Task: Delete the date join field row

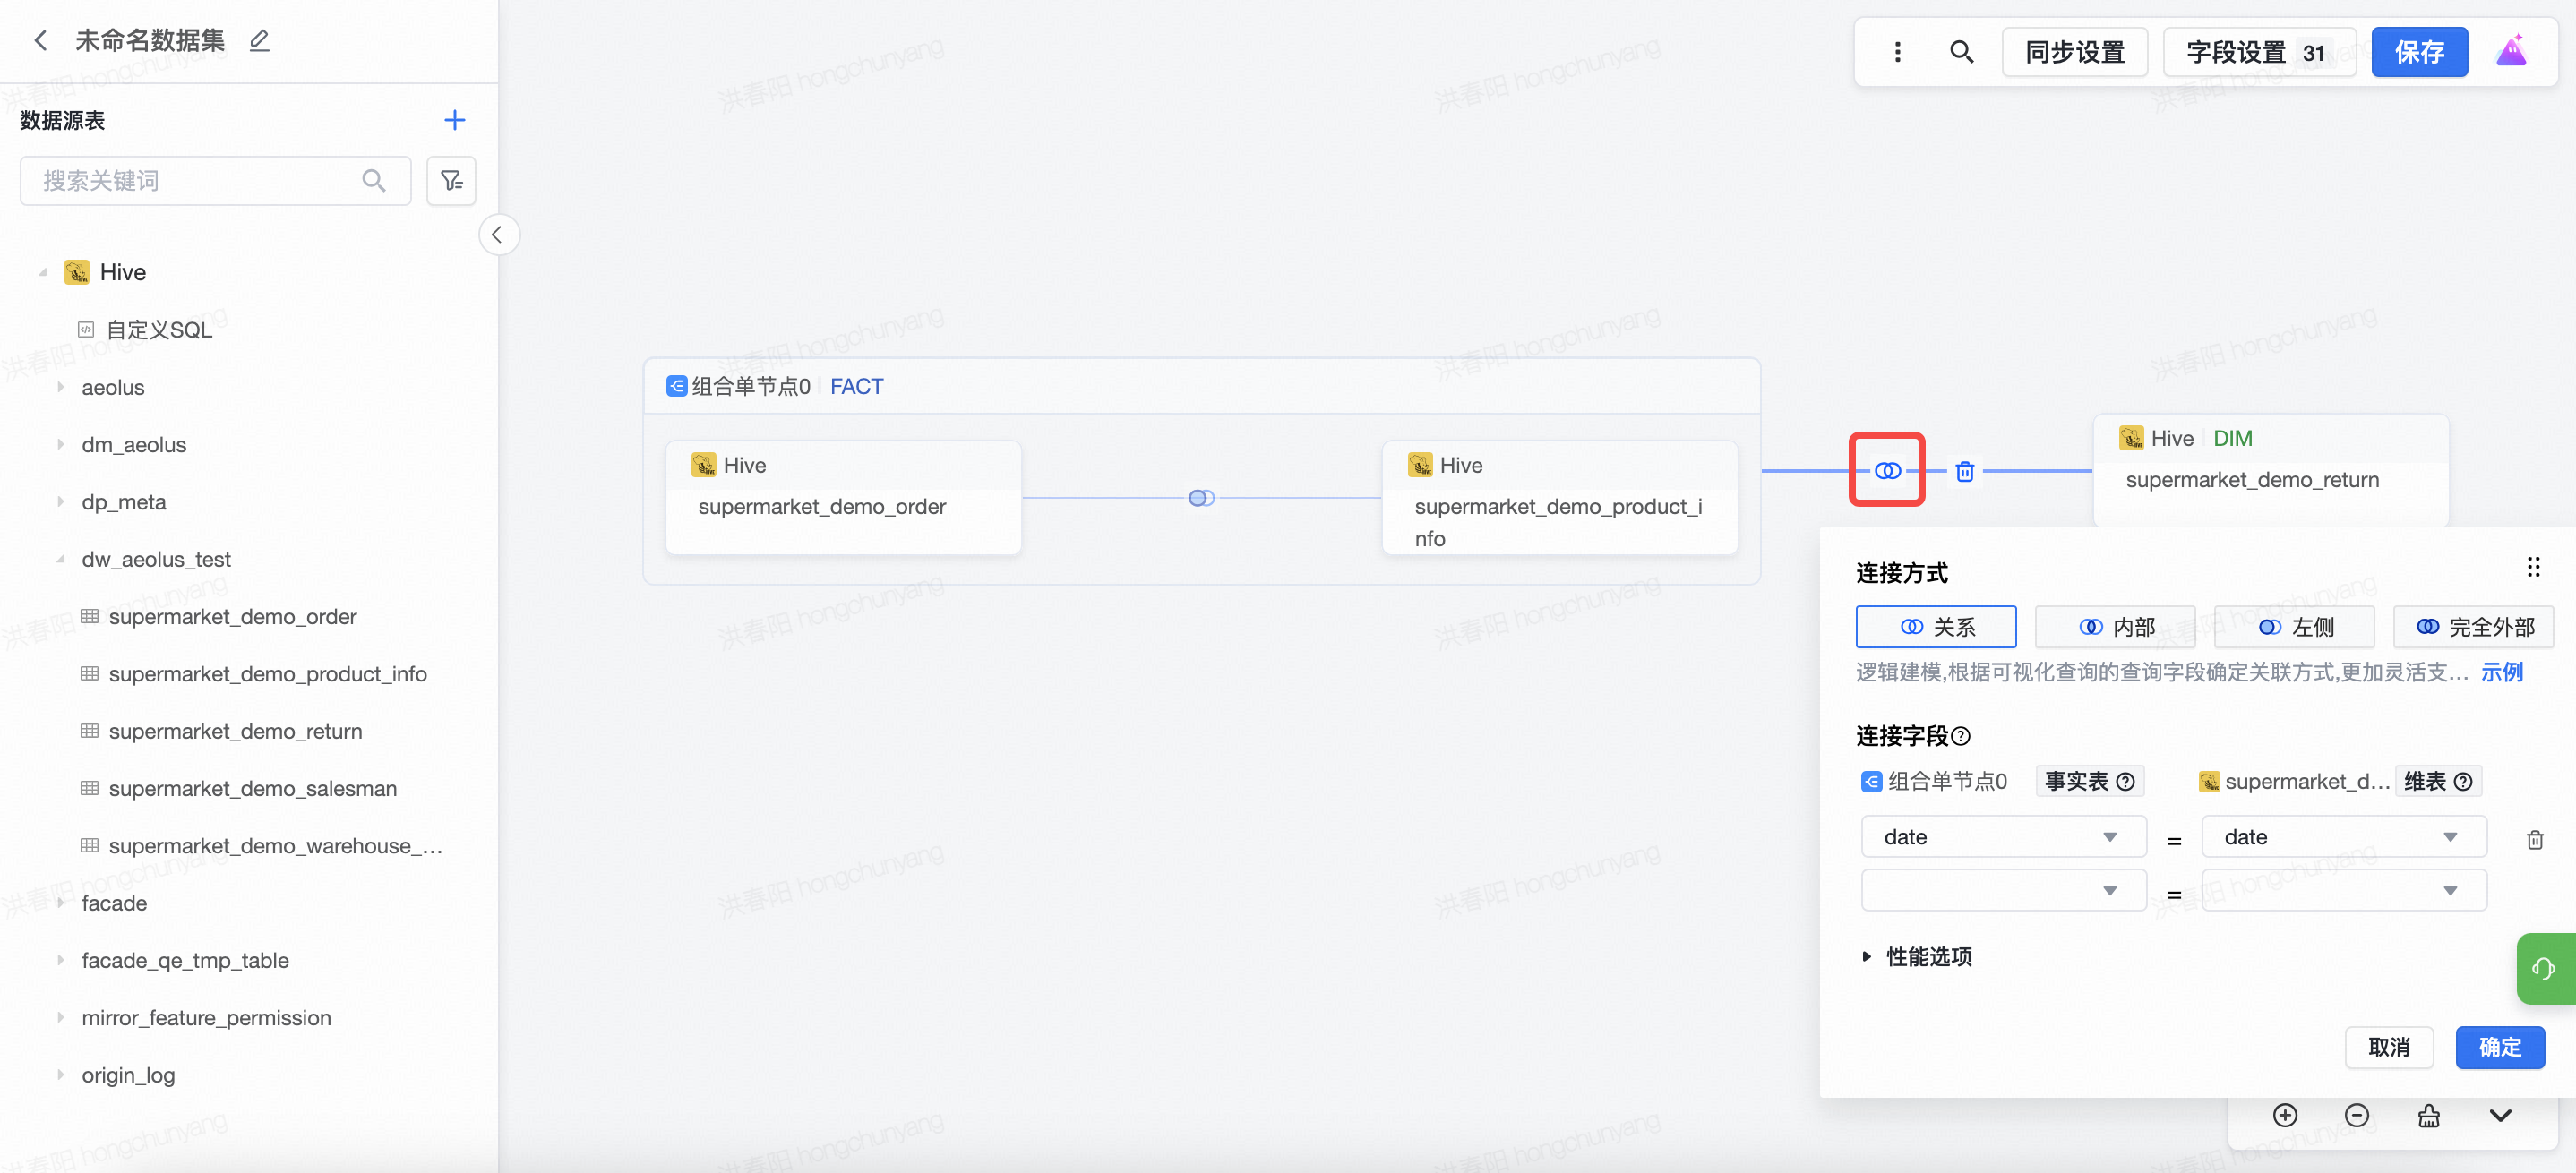Action: (2534, 839)
